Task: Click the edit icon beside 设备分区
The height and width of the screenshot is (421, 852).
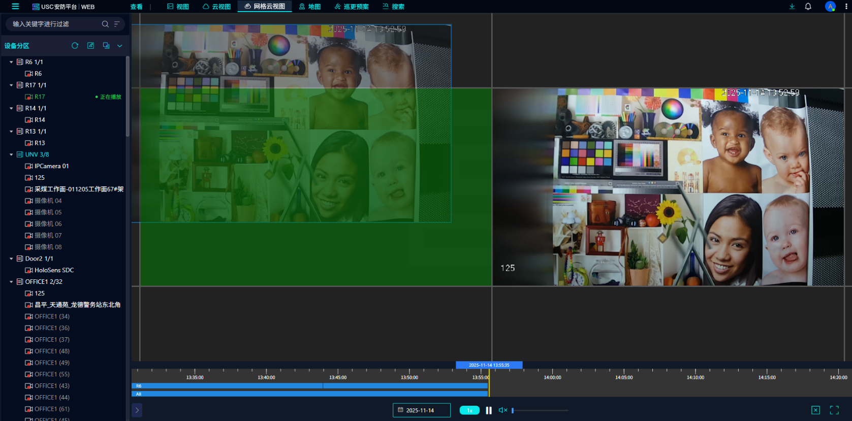Action: (x=90, y=46)
